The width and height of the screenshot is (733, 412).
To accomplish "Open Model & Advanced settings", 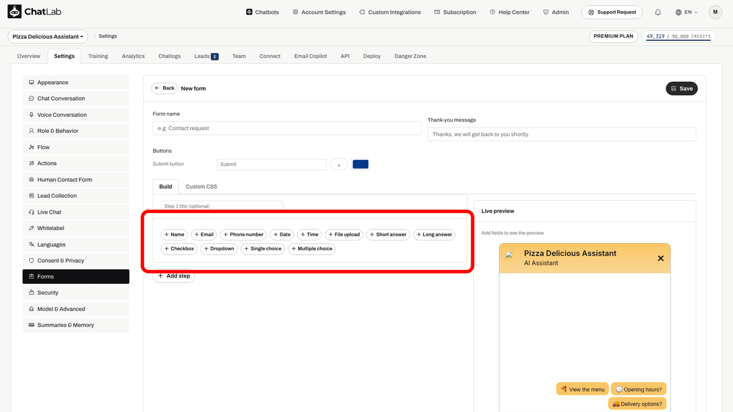I will pyautogui.click(x=76, y=309).
